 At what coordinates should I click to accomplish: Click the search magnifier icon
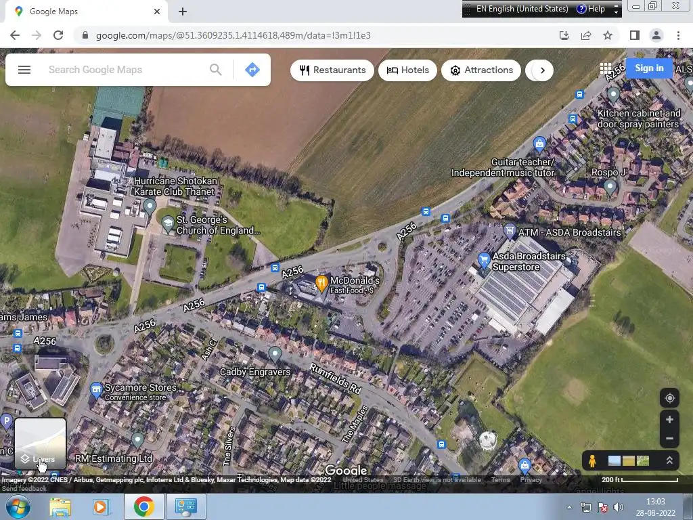[x=216, y=70]
